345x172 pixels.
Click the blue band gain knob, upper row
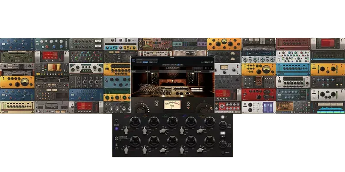pyautogui.click(x=191, y=122)
